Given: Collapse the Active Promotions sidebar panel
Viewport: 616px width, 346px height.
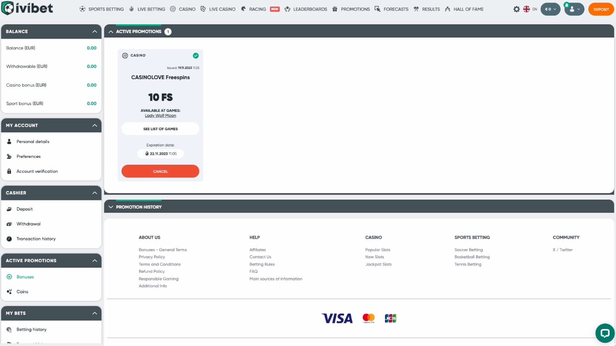Looking at the screenshot, I should click(95, 260).
